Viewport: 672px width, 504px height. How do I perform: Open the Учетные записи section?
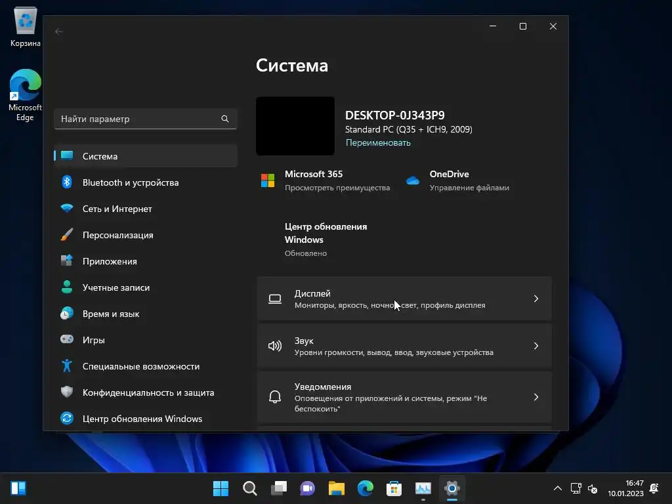(x=146, y=287)
